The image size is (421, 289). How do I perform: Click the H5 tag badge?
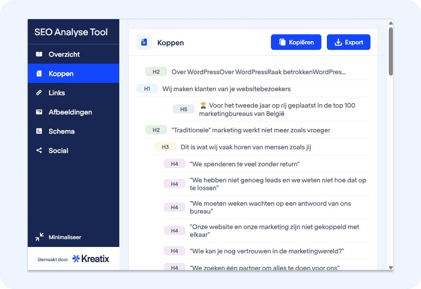184,109
